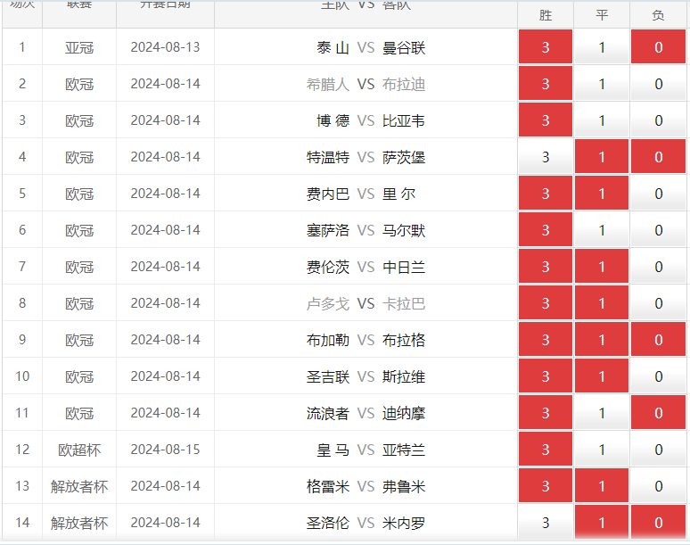Toggle loss (0) for 皇马 VS 亚特兰

pyautogui.click(x=658, y=449)
